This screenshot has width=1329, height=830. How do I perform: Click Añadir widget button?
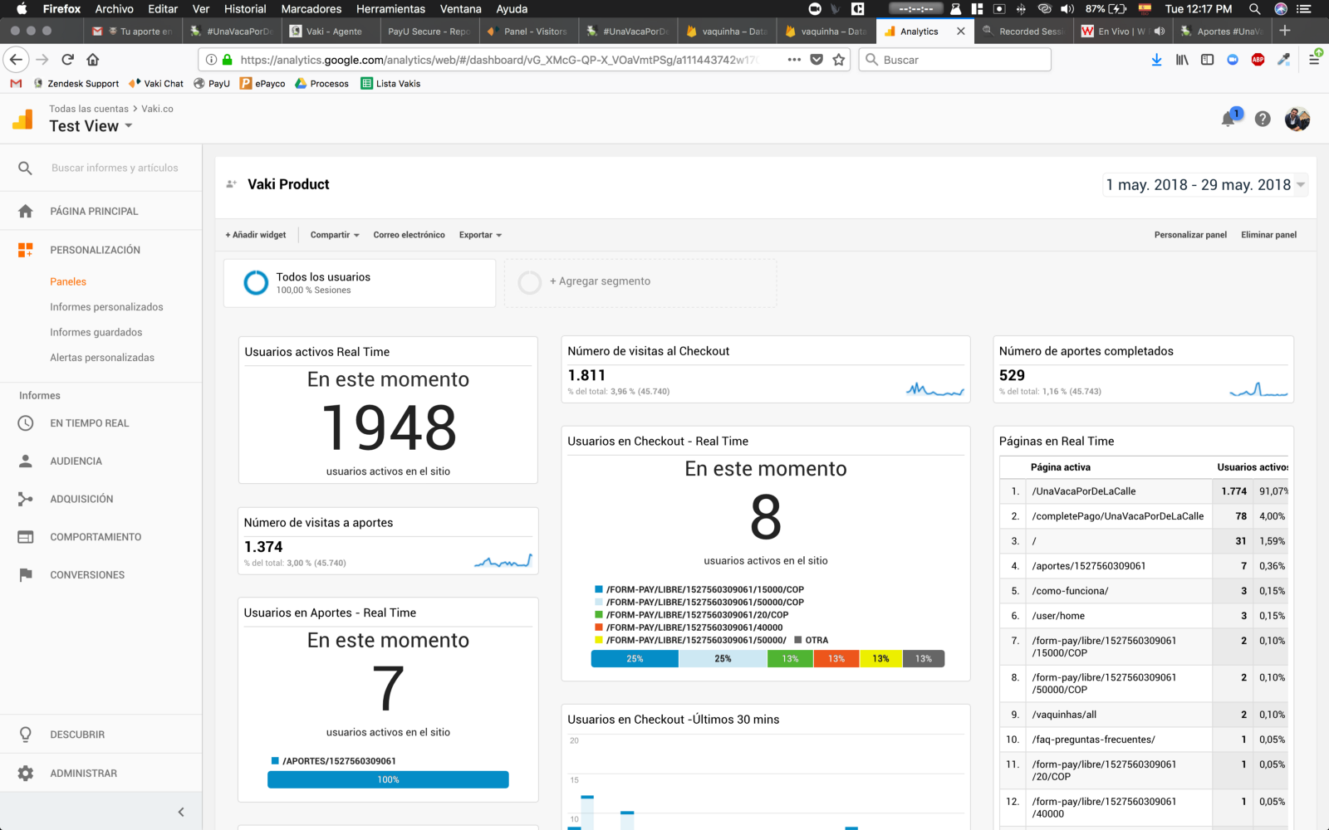pos(256,235)
